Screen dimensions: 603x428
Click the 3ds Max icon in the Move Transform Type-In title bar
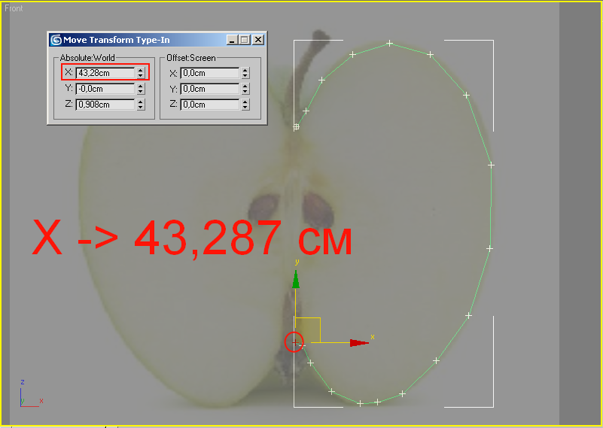(x=56, y=40)
